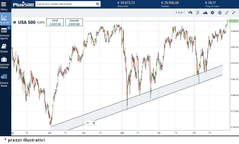This screenshot has height=144, width=239.
Task: Click the search magnifier icon
Action: pyautogui.click(x=97, y=4)
